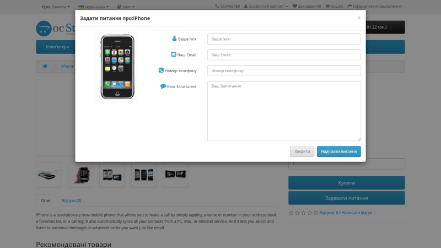The width and height of the screenshot is (441, 248).
Task: Click the quantity input above Купити
Action: (x=347, y=164)
